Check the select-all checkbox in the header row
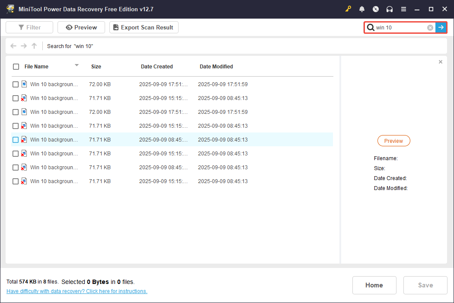 16,66
